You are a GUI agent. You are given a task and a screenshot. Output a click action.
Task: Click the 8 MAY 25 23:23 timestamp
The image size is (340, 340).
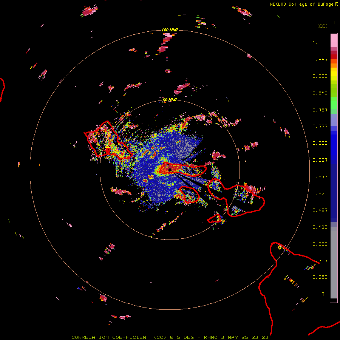point(245,337)
